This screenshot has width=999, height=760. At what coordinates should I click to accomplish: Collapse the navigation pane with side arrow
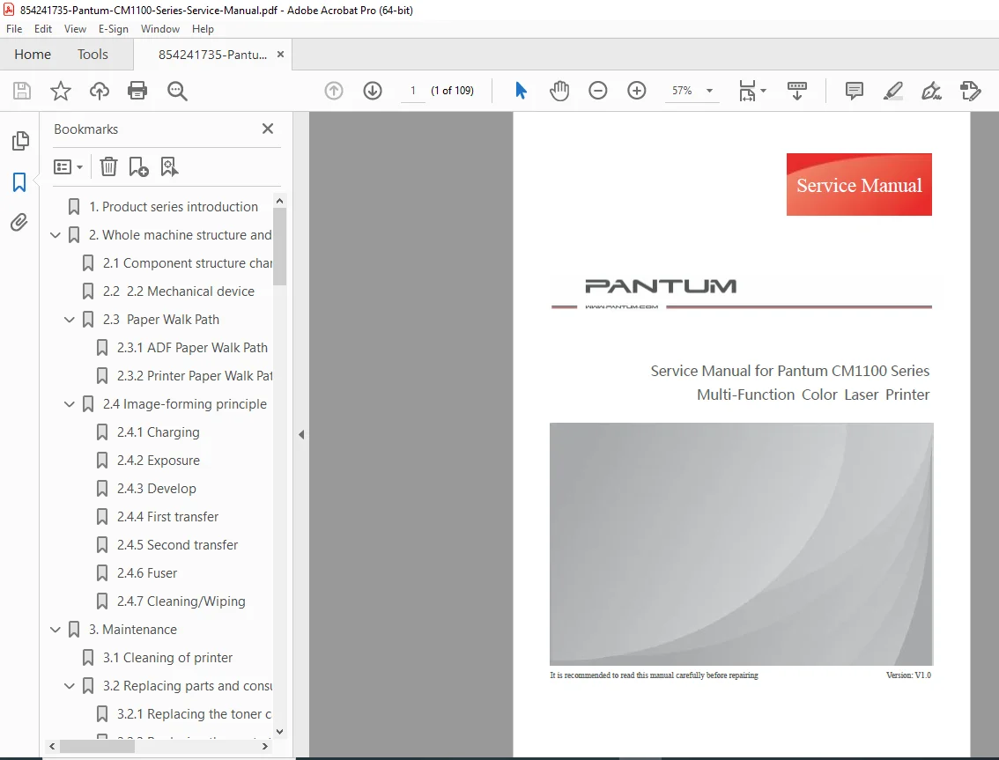pos(301,434)
